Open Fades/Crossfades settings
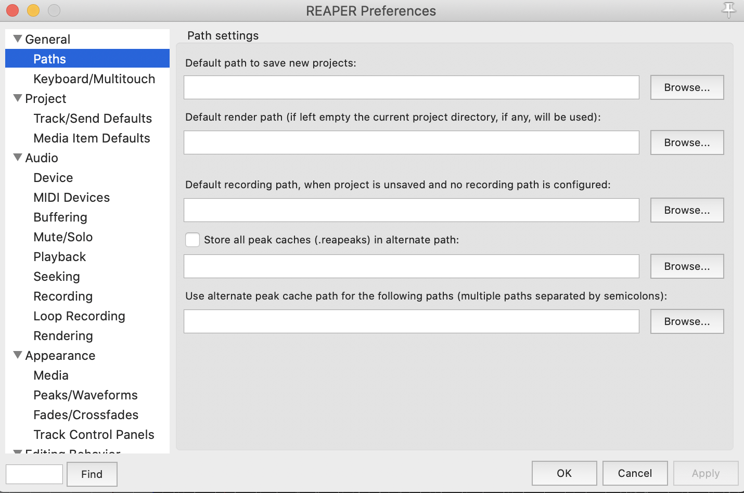744x493 pixels. coord(86,414)
